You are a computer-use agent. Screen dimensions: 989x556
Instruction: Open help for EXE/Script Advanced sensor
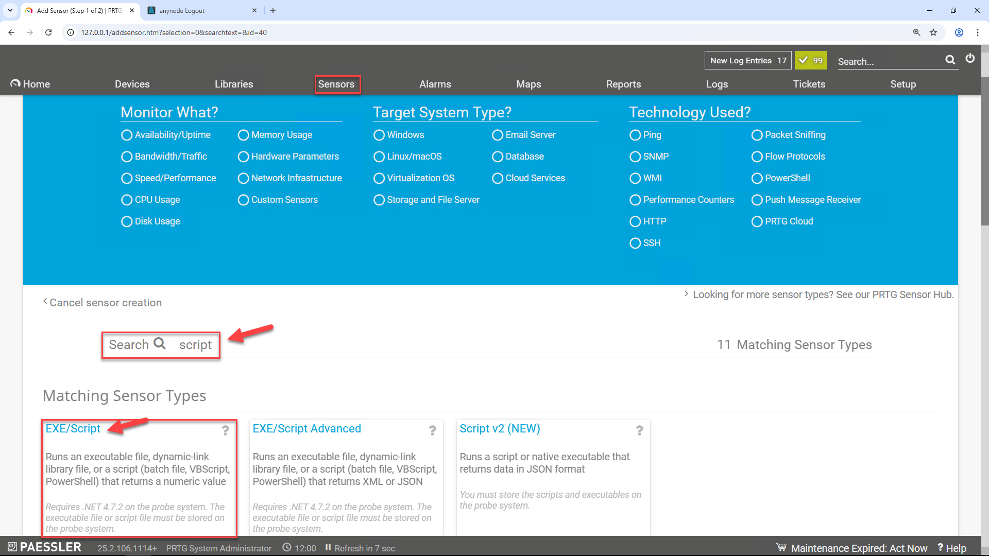pos(432,430)
